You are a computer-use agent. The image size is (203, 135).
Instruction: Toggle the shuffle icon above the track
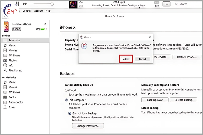[81, 2]
